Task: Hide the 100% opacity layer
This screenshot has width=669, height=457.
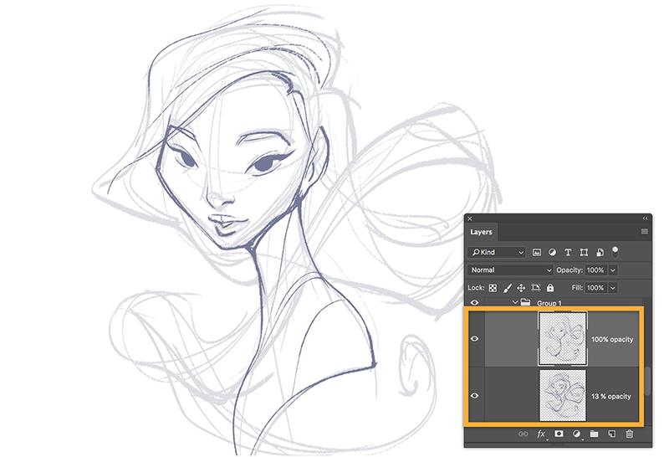Action: click(475, 339)
